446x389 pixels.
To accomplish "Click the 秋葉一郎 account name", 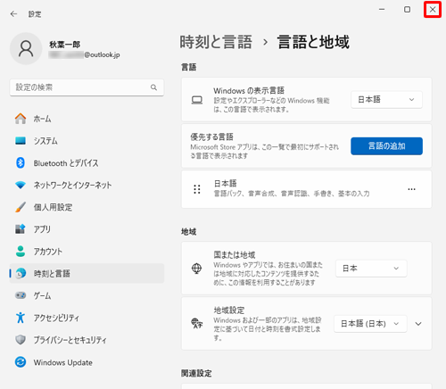I will pyautogui.click(x=65, y=45).
